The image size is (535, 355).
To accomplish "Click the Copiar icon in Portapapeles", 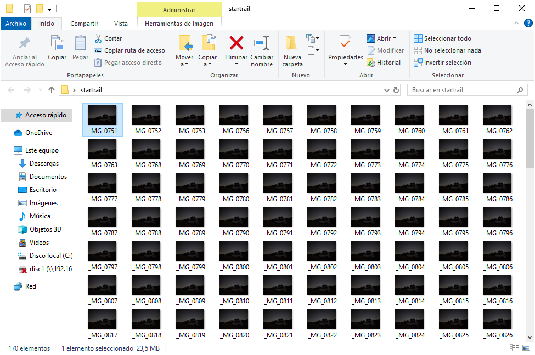I will pyautogui.click(x=57, y=44).
